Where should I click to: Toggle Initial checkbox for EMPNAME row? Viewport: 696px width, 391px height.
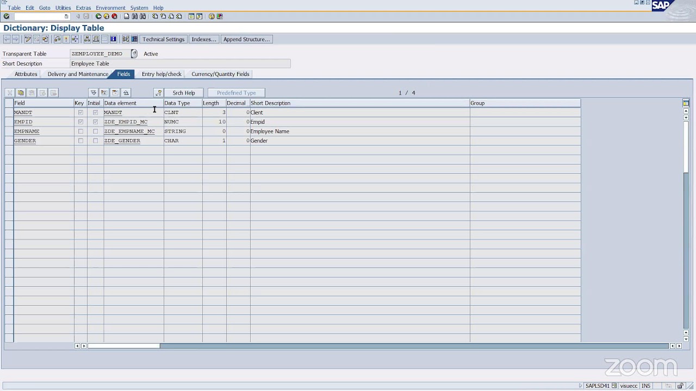tap(95, 131)
